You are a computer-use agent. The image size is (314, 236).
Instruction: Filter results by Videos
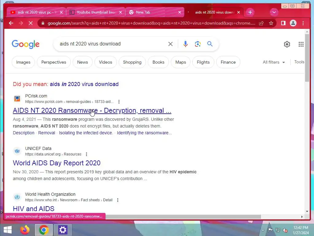(105, 62)
